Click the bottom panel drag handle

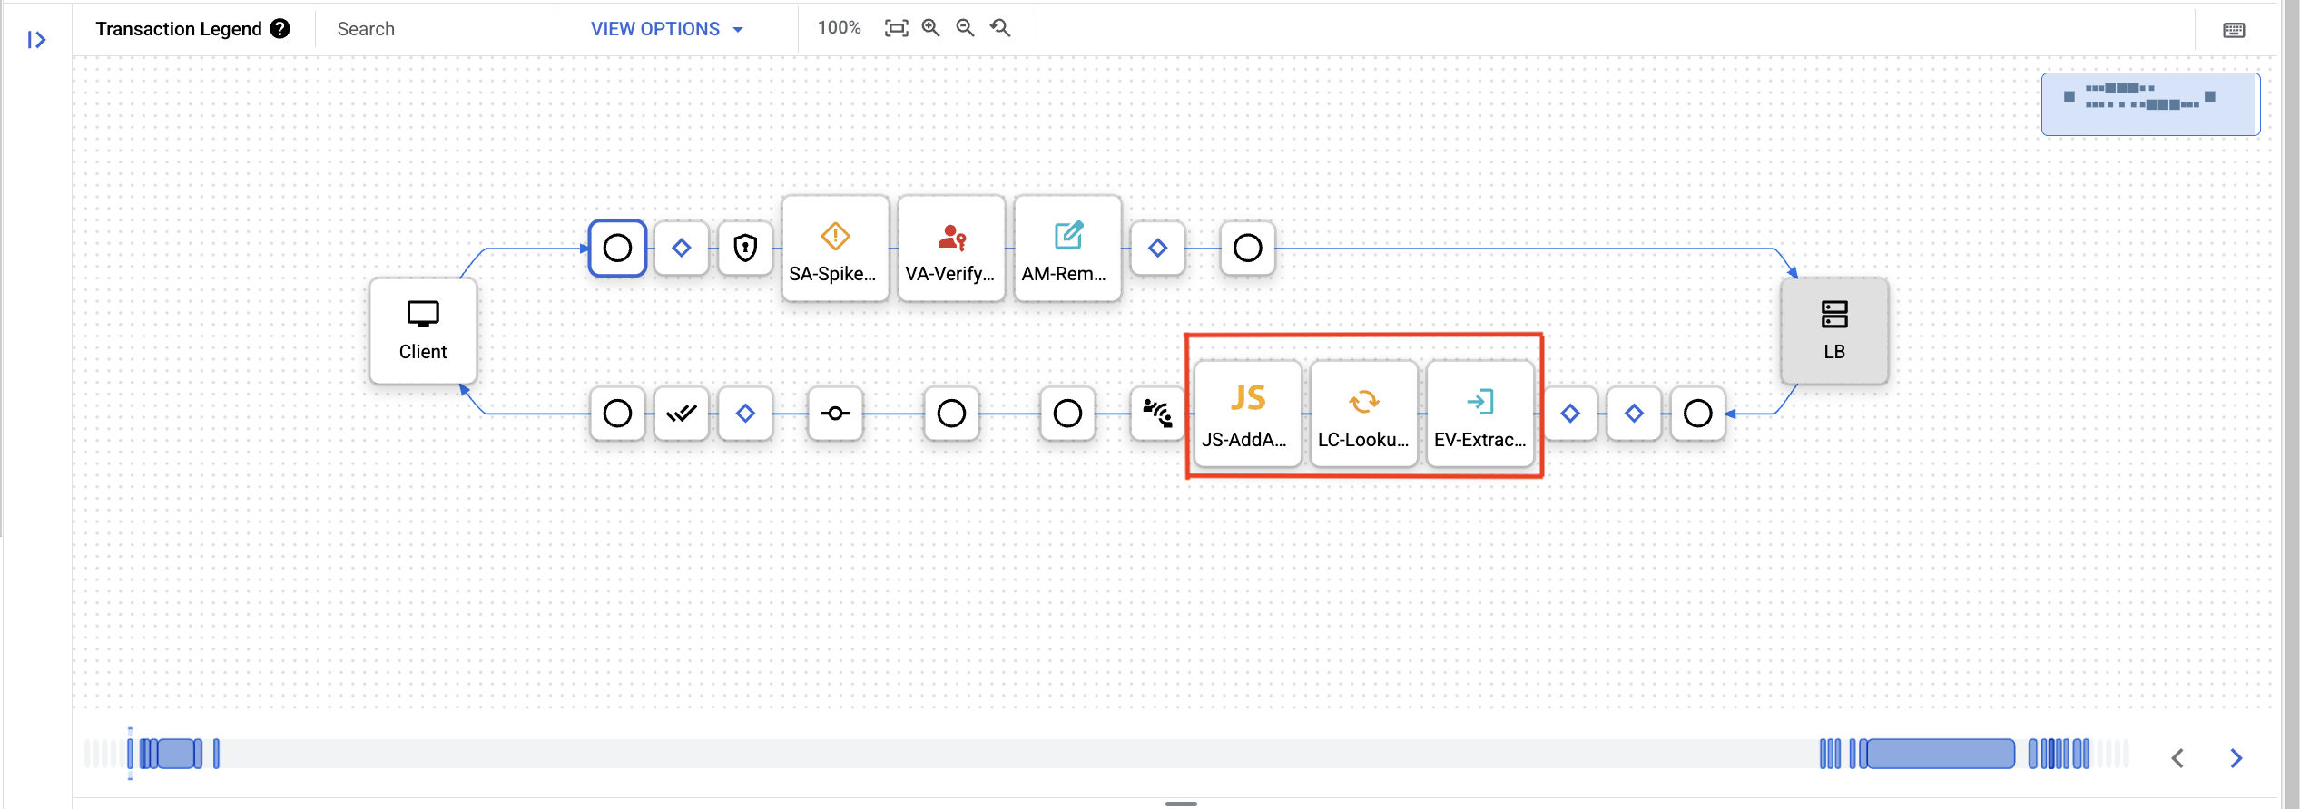(x=1181, y=804)
